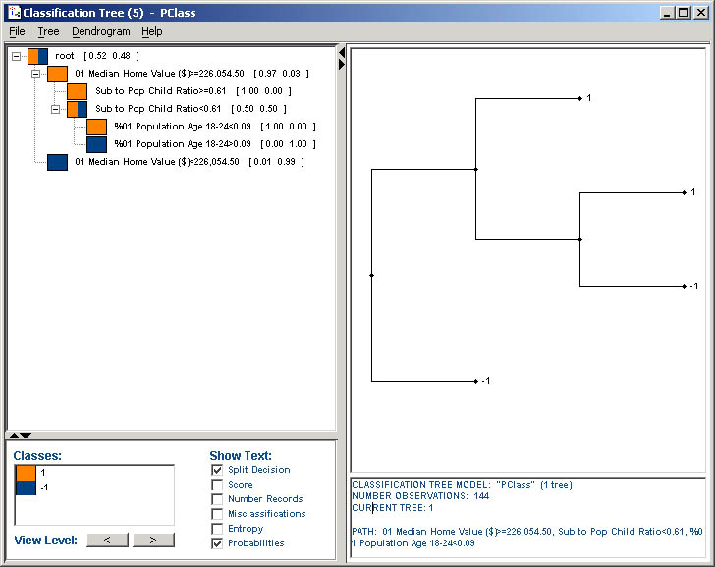Collapse the root tree node
The width and height of the screenshot is (715, 567).
tap(17, 56)
